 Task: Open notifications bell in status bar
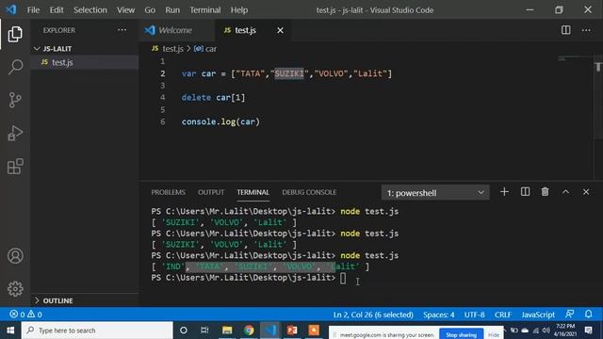click(x=588, y=315)
